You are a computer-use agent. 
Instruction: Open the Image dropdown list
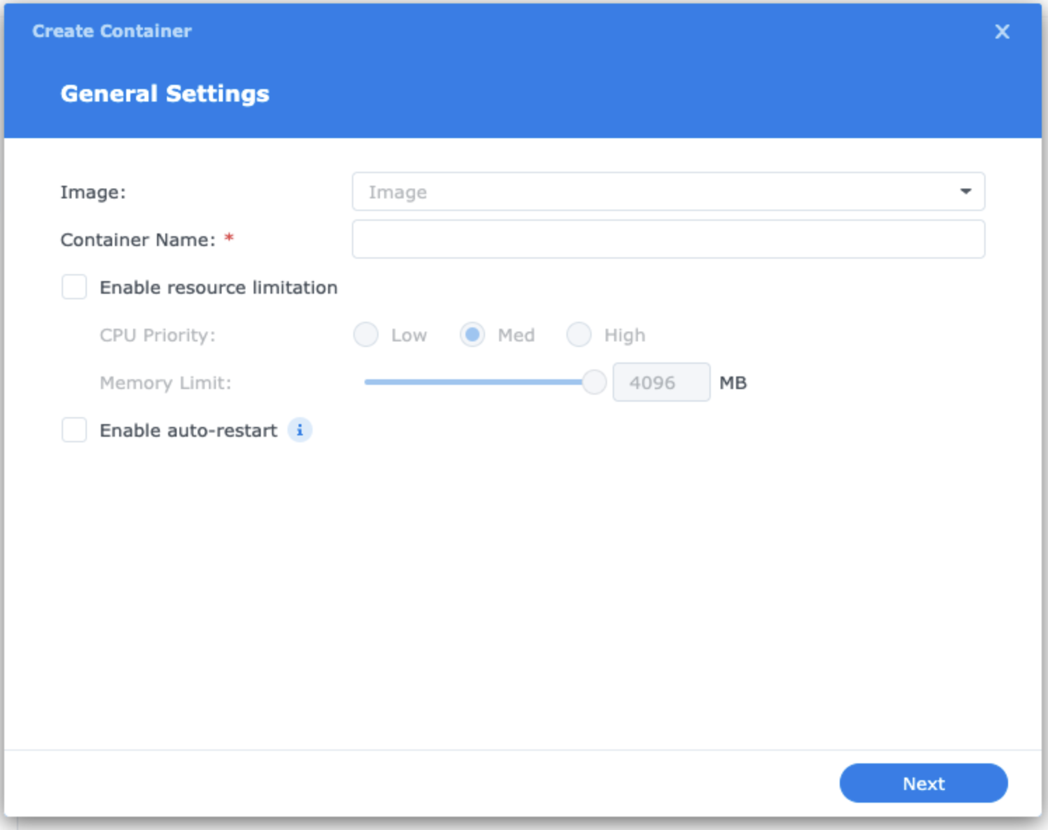point(668,191)
